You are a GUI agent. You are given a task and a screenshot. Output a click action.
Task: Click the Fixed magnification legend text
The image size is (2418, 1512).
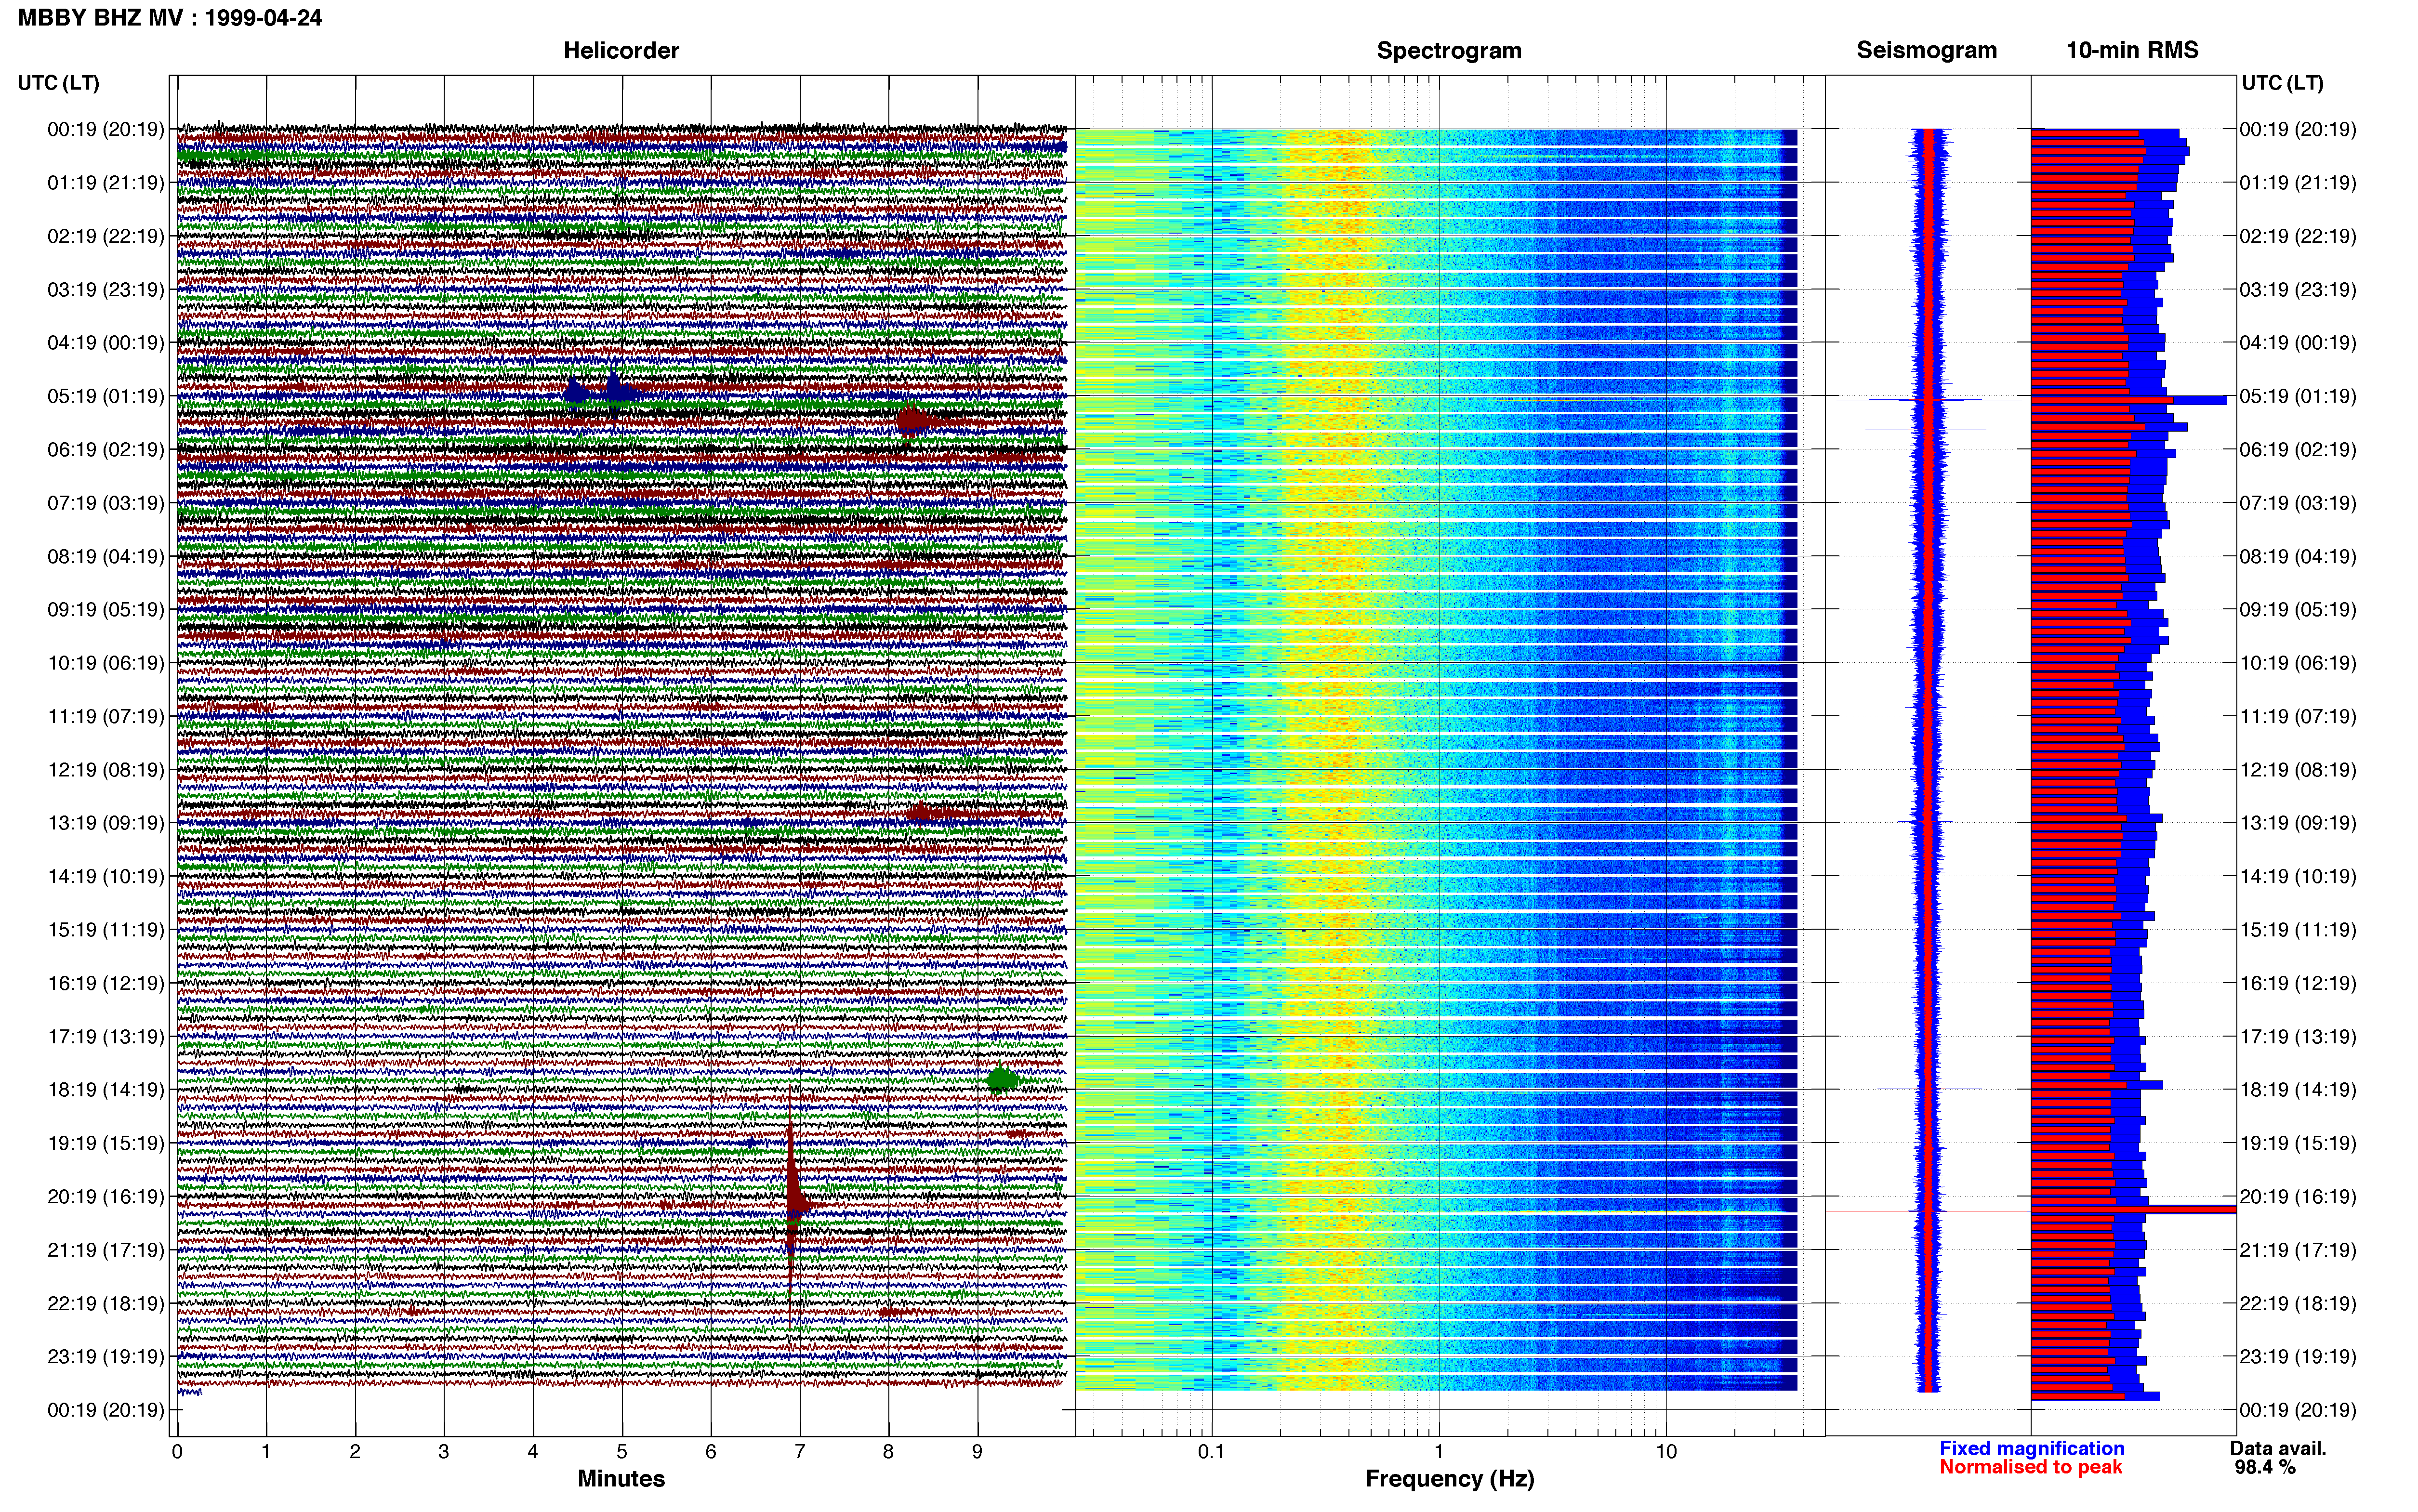coord(2032,1448)
